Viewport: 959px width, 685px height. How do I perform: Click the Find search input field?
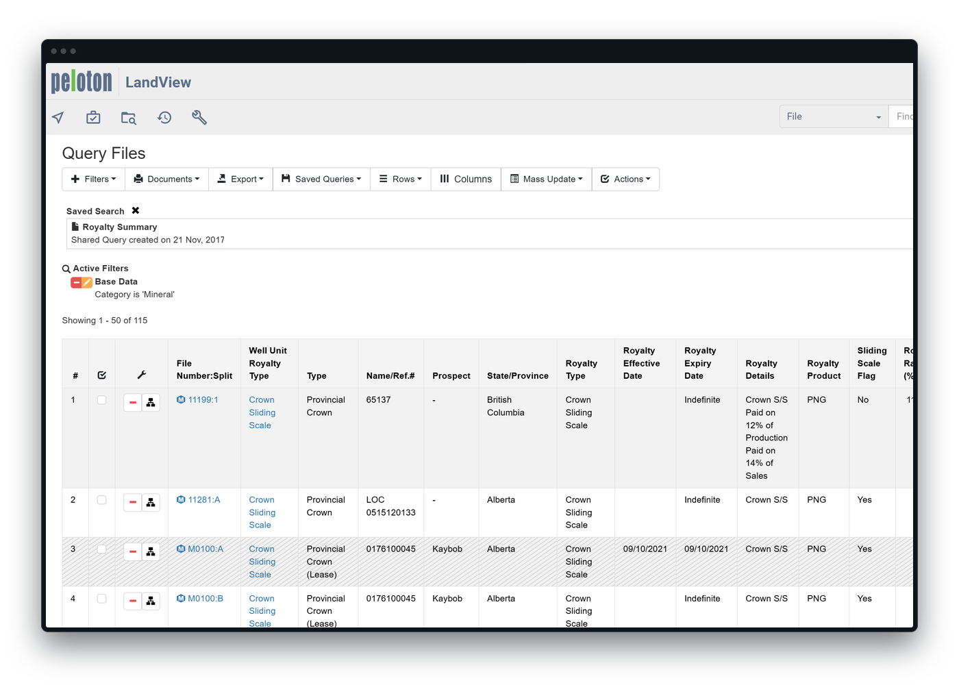click(901, 116)
